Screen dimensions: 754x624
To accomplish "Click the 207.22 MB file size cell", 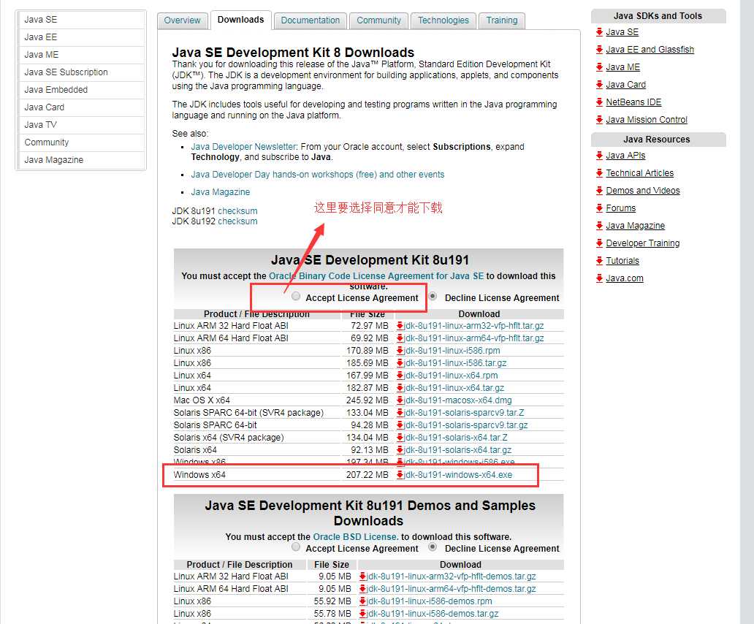I will click(368, 475).
